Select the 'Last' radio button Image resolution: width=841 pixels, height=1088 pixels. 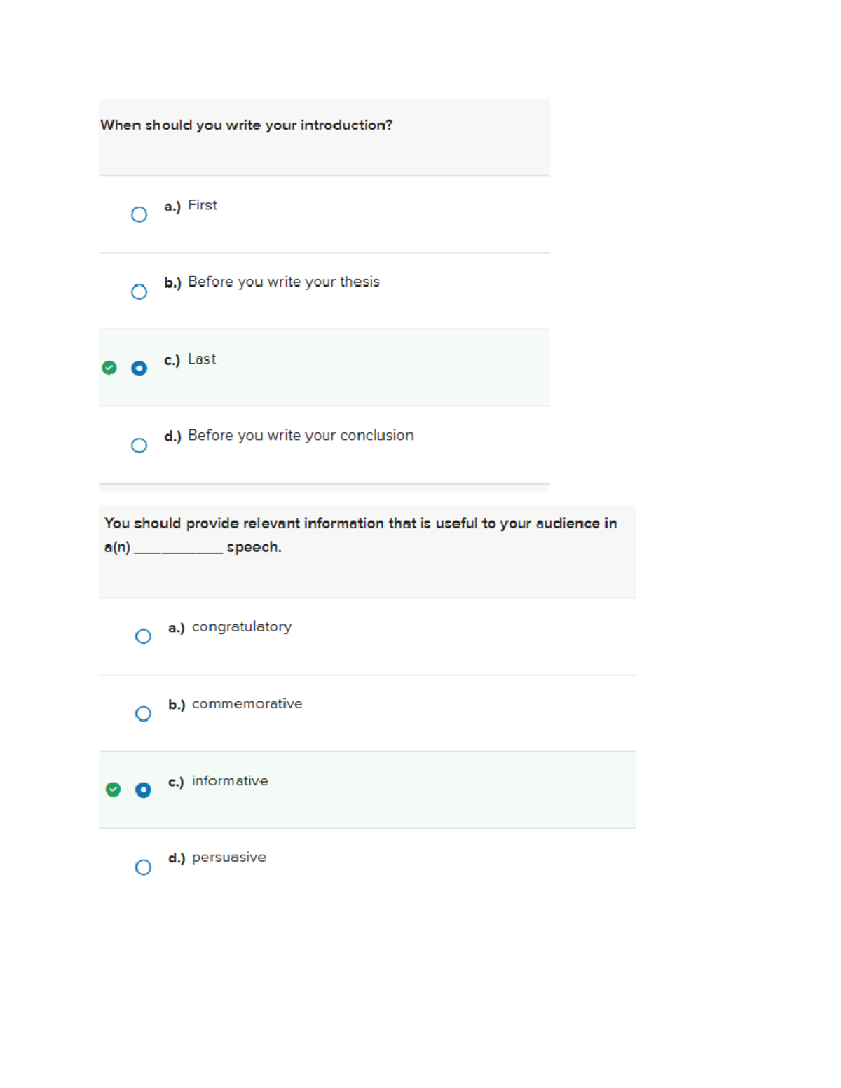[x=139, y=369]
